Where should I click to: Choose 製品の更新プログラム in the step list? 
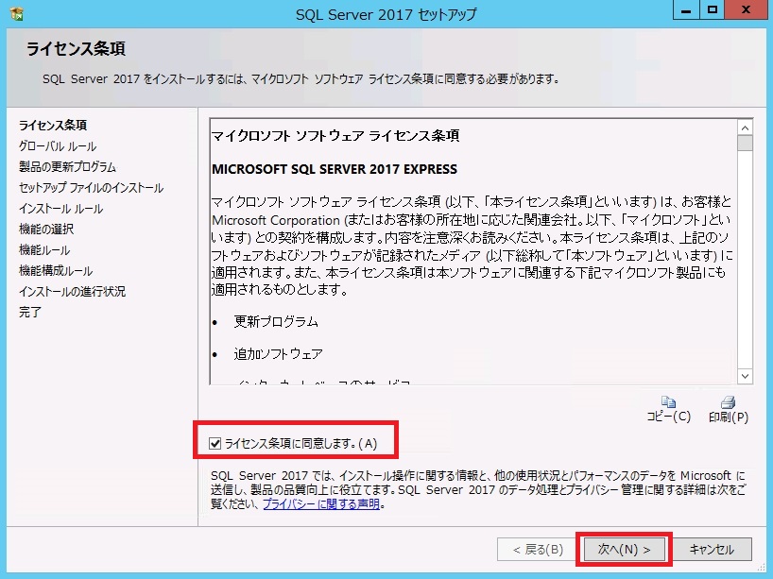point(67,167)
